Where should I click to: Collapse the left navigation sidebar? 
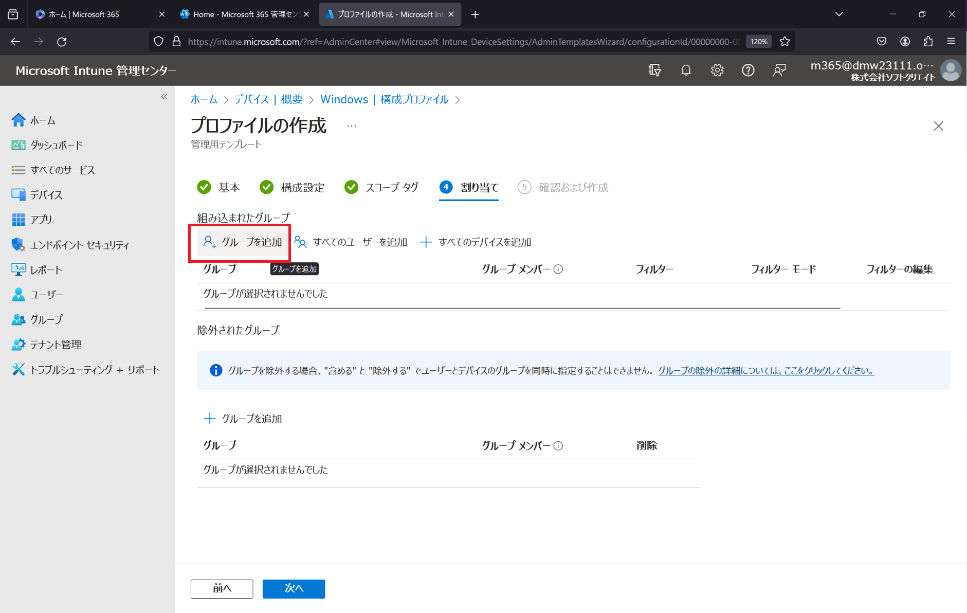pos(164,97)
